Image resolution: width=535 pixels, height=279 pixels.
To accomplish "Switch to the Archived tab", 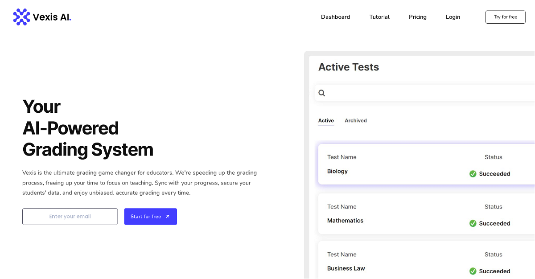I will click(x=356, y=121).
